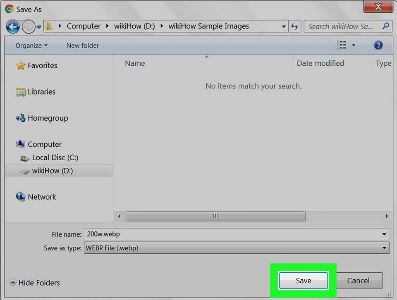This screenshot has width=397, height=300.
Task: Click the New folder button
Action: [x=83, y=45]
